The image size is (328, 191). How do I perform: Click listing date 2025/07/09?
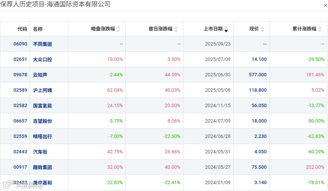pyautogui.click(x=218, y=59)
